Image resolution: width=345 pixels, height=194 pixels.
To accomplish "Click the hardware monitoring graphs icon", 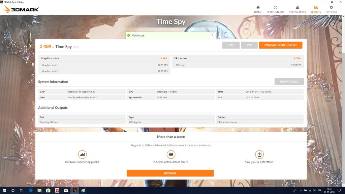I will pos(82,155).
